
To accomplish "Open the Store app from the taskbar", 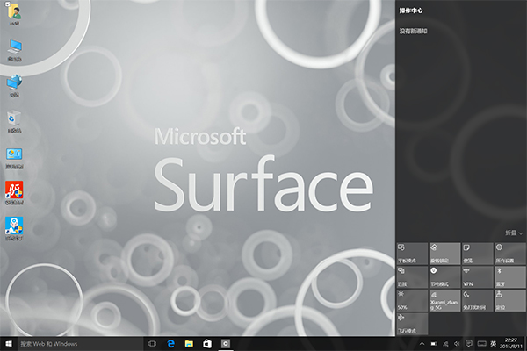I will 207,344.
